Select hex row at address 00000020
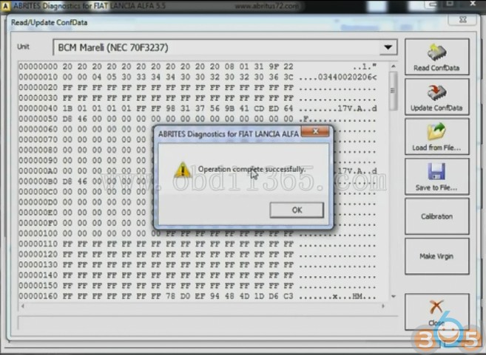Screen dimensions: 486x355 point(198,88)
